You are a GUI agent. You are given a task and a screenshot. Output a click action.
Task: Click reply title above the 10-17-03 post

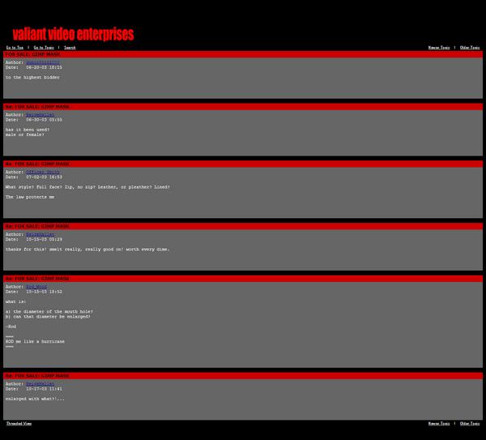pyautogui.click(x=37, y=376)
